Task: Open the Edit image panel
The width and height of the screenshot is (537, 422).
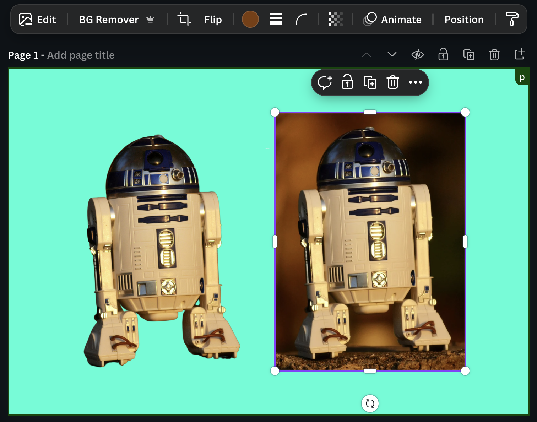Action: (37, 20)
